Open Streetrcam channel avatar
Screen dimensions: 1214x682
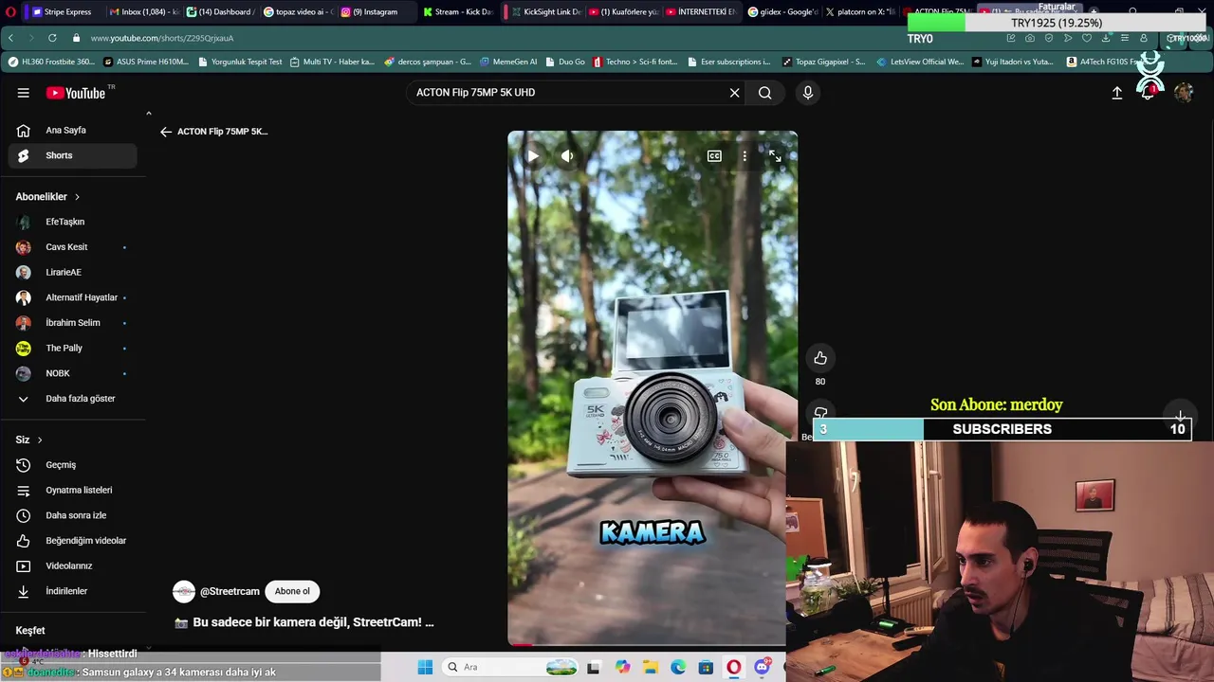(184, 591)
